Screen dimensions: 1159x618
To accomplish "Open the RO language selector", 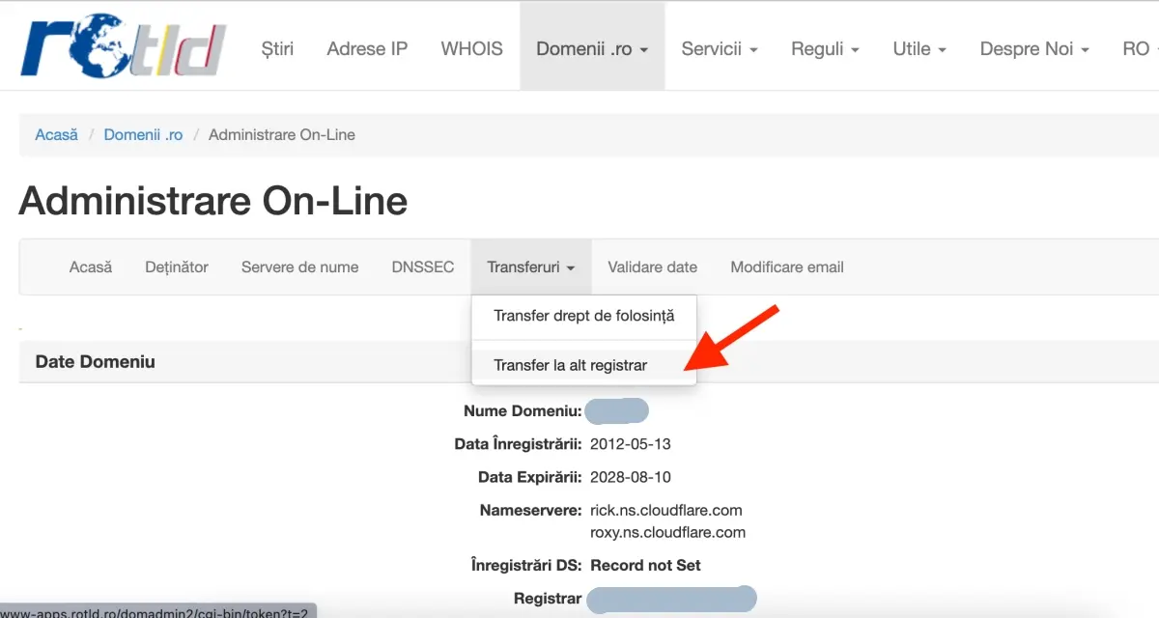I will click(x=1138, y=48).
